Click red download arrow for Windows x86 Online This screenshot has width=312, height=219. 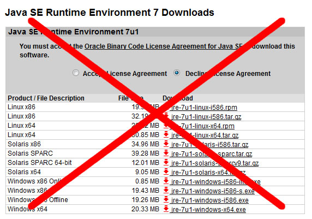tap(166, 181)
